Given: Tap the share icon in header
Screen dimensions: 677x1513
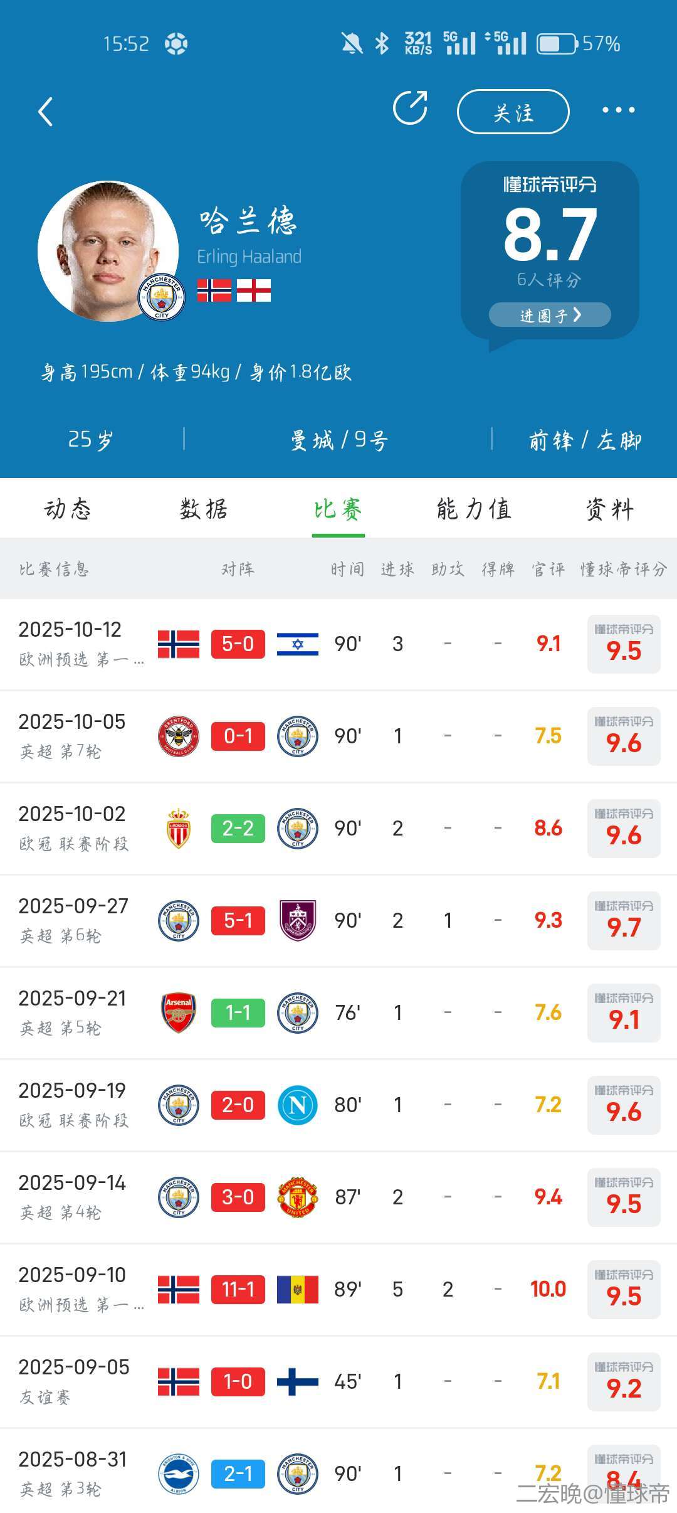Looking at the screenshot, I should point(410,108).
